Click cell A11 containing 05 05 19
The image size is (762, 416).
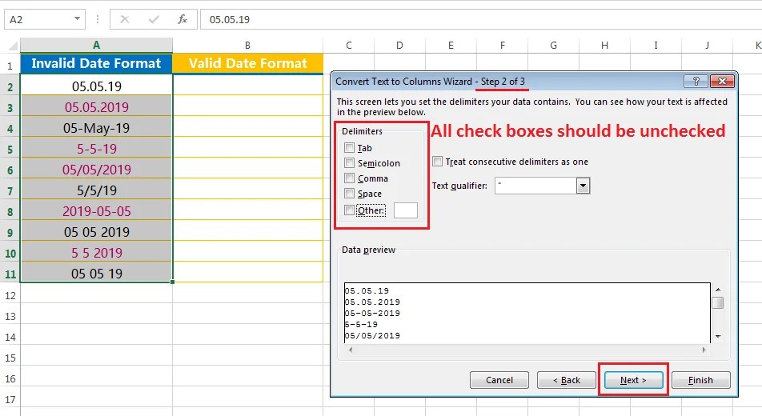(x=96, y=274)
